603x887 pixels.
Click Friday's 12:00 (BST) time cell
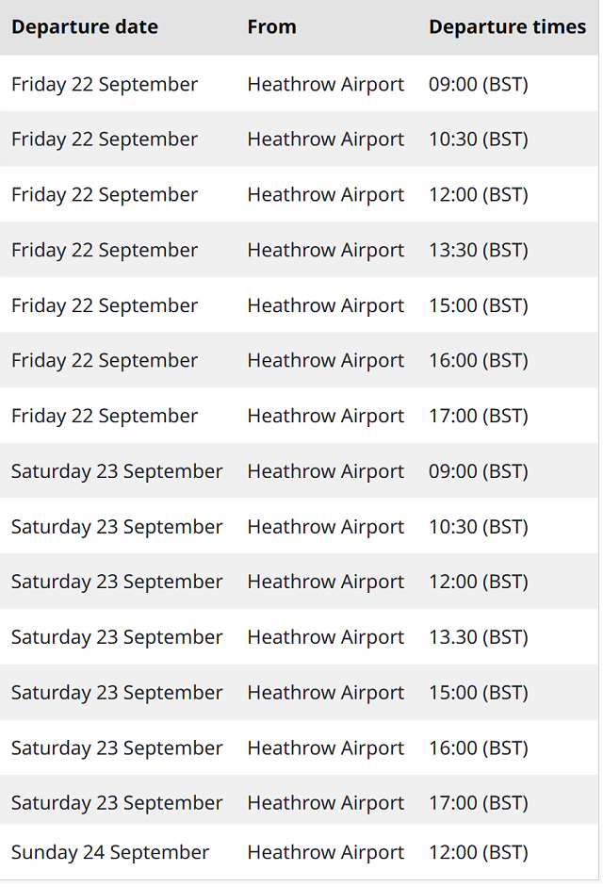tap(478, 195)
